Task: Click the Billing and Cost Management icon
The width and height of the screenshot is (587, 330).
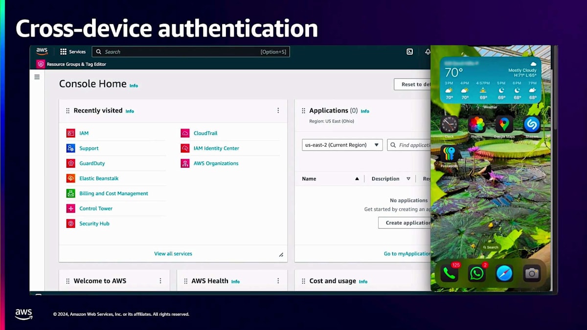Action: tap(71, 193)
